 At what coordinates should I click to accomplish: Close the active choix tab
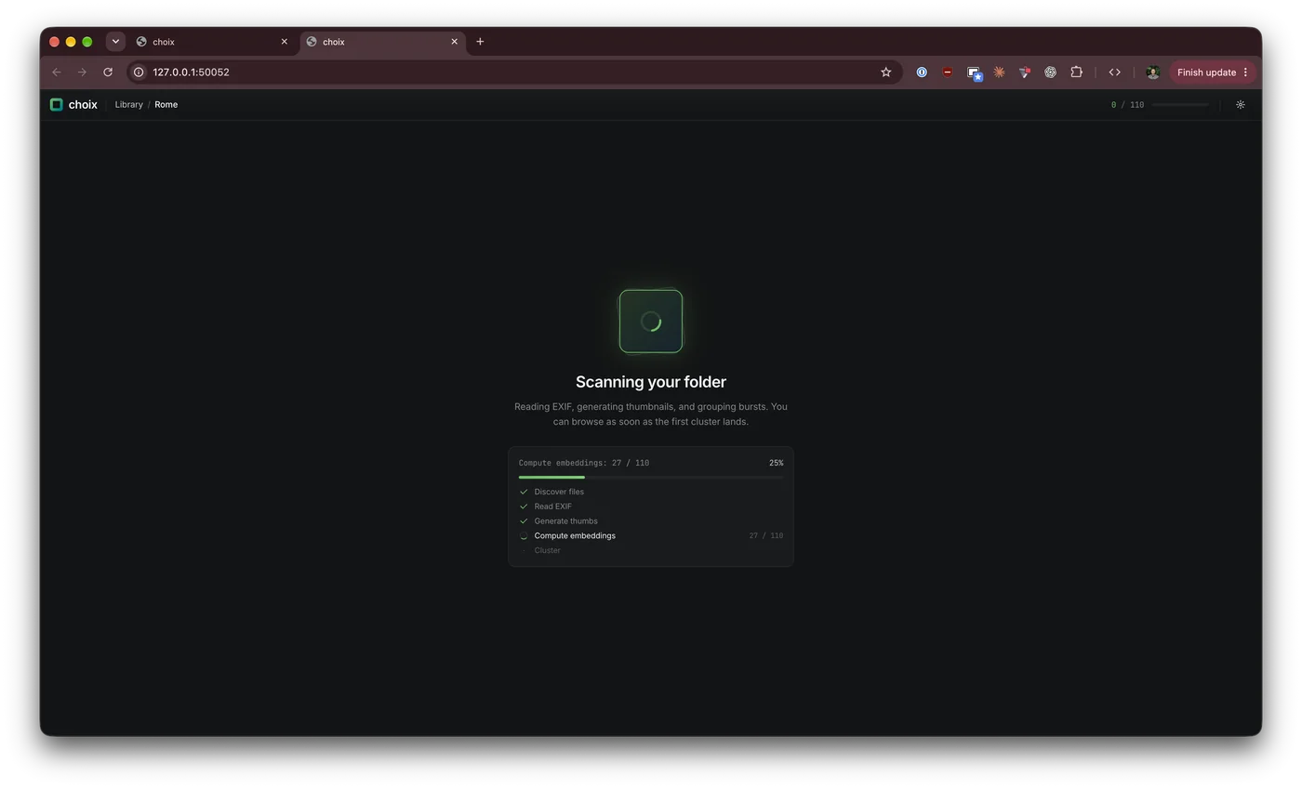(x=455, y=42)
